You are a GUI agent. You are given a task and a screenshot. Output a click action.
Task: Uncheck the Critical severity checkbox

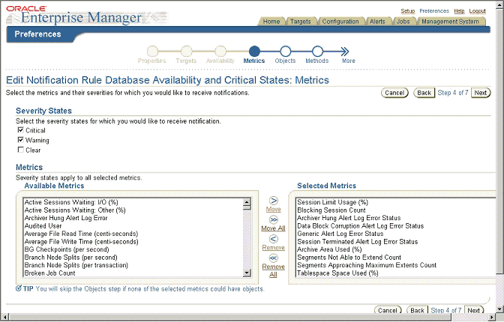point(20,130)
